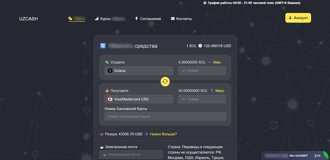
Task: Open the Соглашение menu item
Action: pyautogui.click(x=148, y=19)
